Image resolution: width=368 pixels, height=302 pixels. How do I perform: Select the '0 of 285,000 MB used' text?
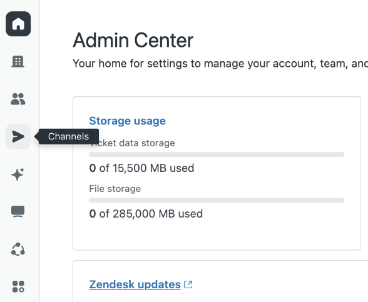click(x=146, y=214)
